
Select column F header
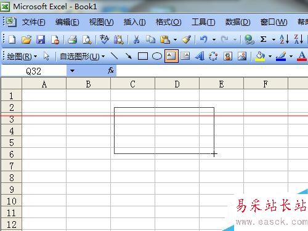pos(265,84)
